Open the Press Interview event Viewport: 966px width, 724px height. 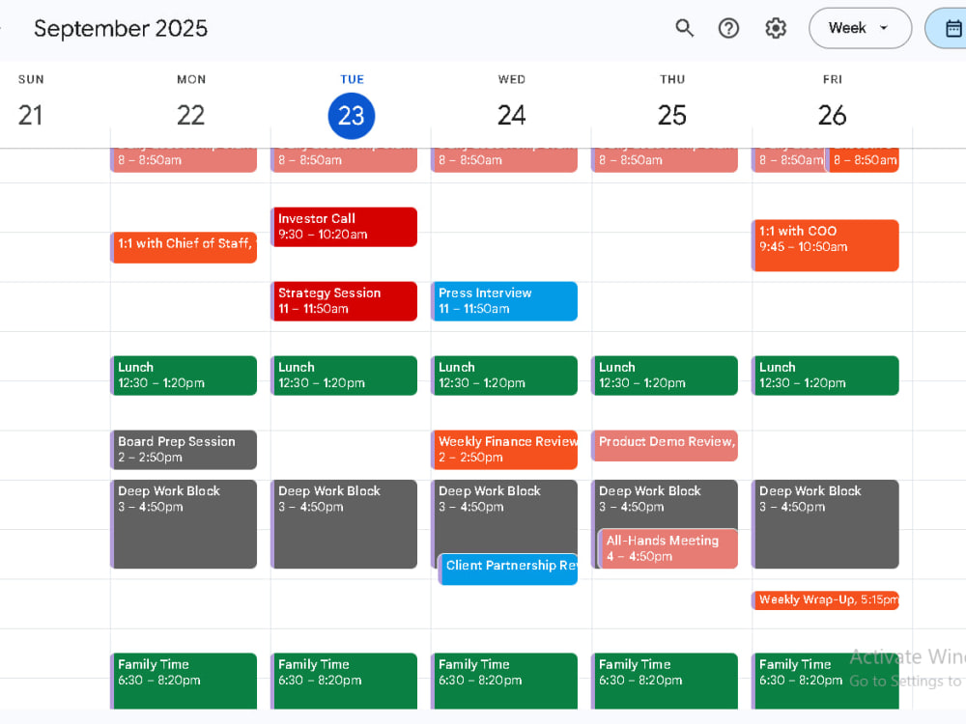tap(504, 301)
